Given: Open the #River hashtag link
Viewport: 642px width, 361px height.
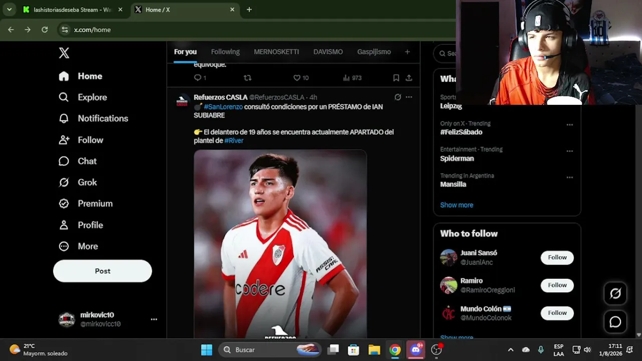Looking at the screenshot, I should 234,141.
